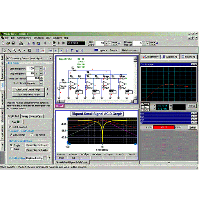Select the wire line drawing tool
The image size is (200, 200).
[9, 50]
